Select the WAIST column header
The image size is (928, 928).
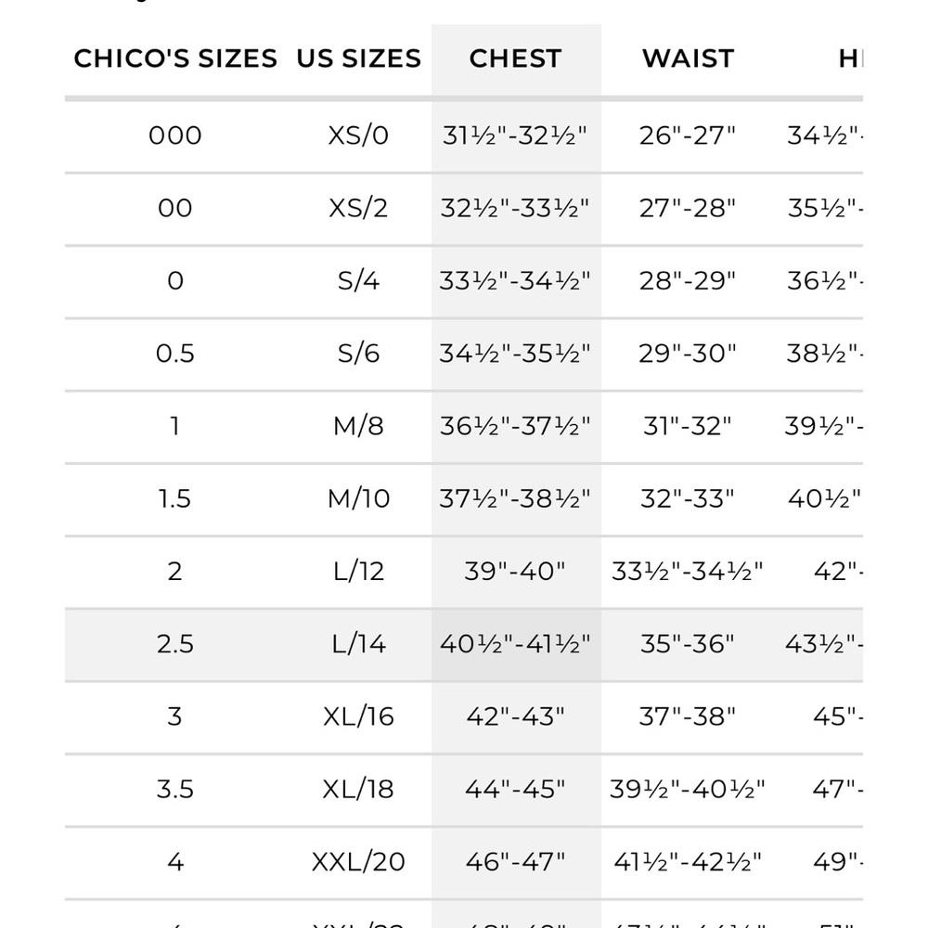click(688, 58)
